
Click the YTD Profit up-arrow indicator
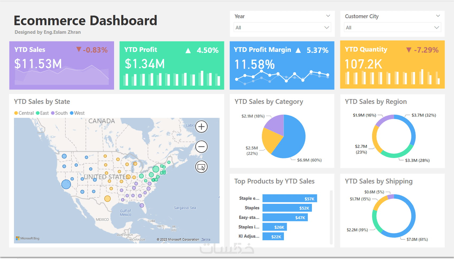[x=188, y=50]
